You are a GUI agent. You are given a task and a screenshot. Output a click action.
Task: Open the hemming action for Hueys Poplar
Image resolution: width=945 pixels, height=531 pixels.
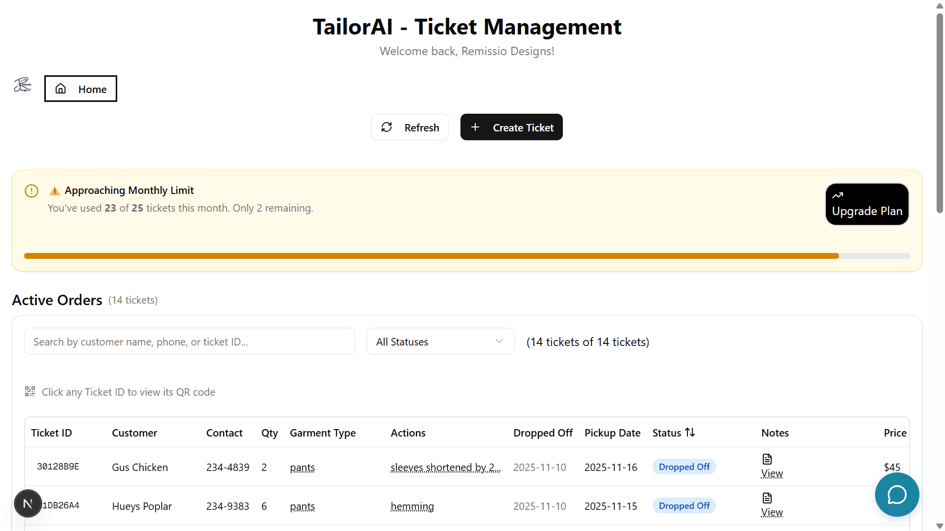(x=412, y=506)
